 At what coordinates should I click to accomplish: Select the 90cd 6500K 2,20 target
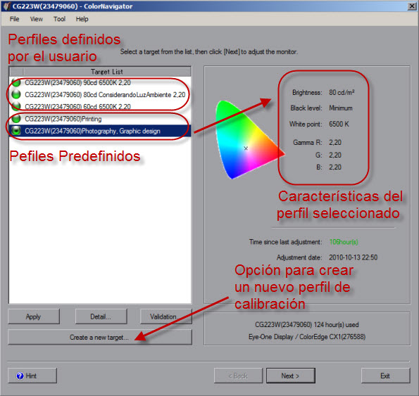100,82
